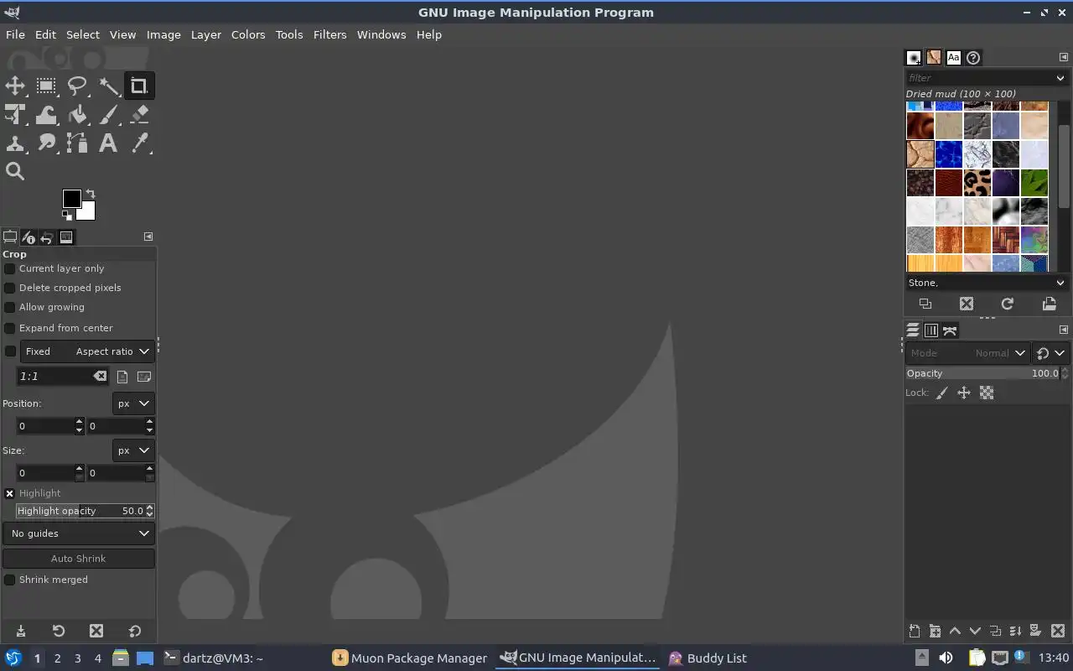Set landscape orientation for aspect ratio

pyautogui.click(x=144, y=377)
